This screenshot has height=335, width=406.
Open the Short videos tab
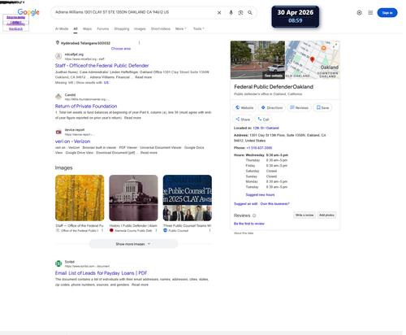click(x=161, y=28)
